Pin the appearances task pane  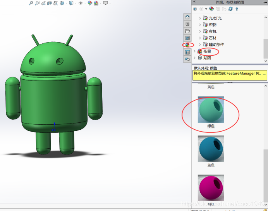pyautogui.click(x=265, y=2)
